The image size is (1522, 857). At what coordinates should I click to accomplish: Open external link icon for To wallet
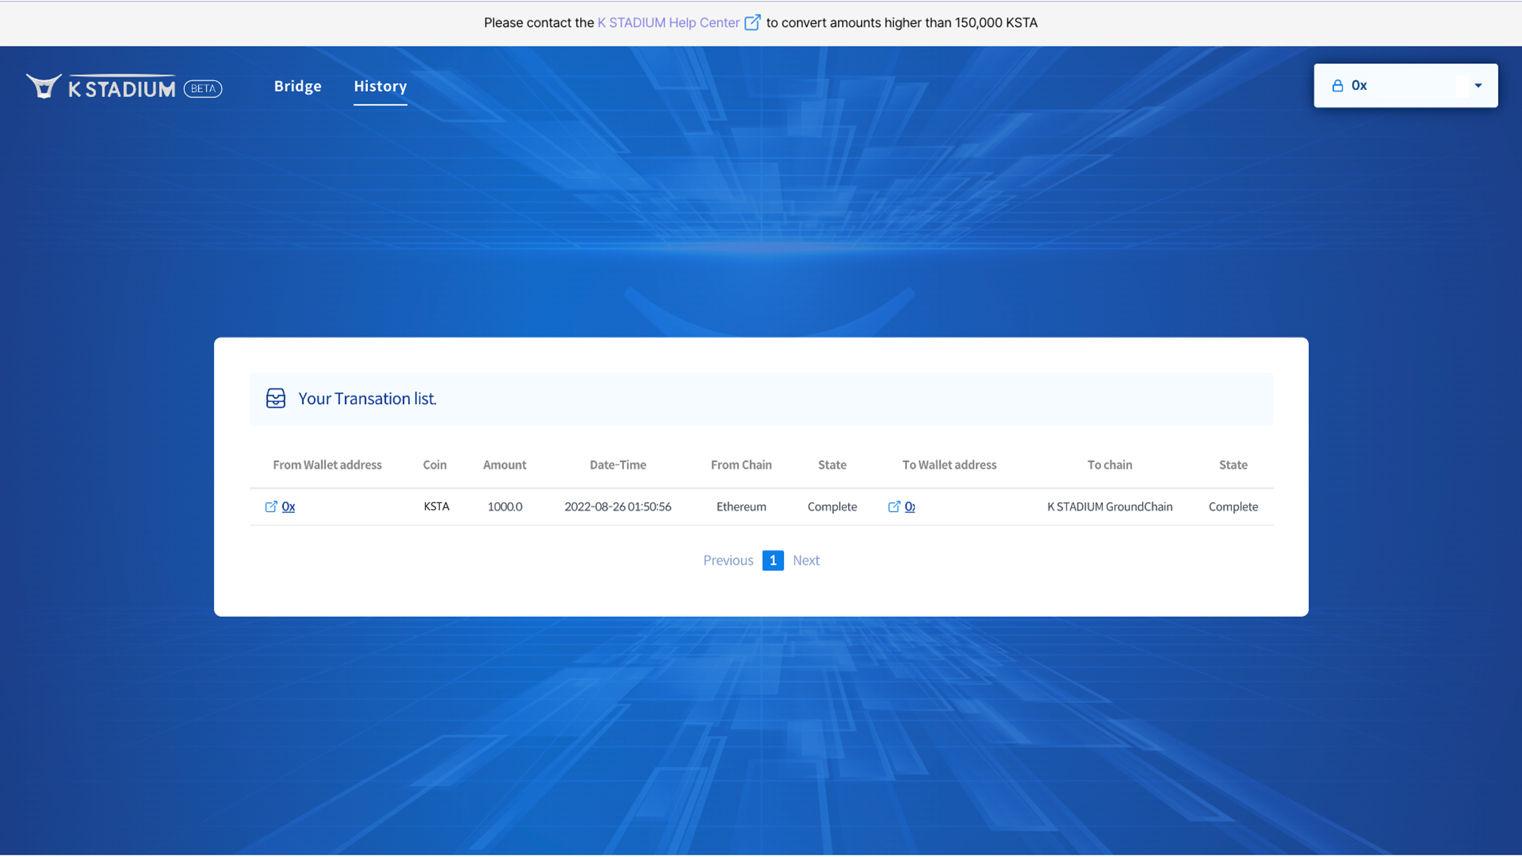click(x=894, y=506)
